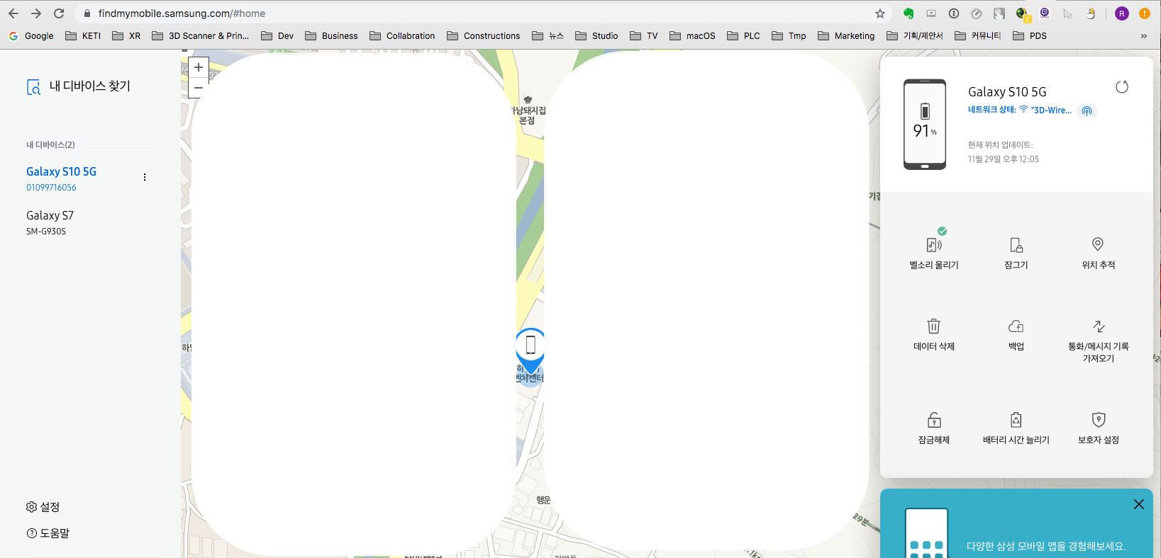Image resolution: width=1161 pixels, height=558 pixels.
Task: Click the 벨소리 울리기 ring icon
Action: coord(934,245)
